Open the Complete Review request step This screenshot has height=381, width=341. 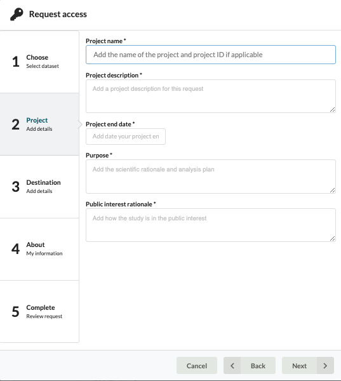click(39, 312)
